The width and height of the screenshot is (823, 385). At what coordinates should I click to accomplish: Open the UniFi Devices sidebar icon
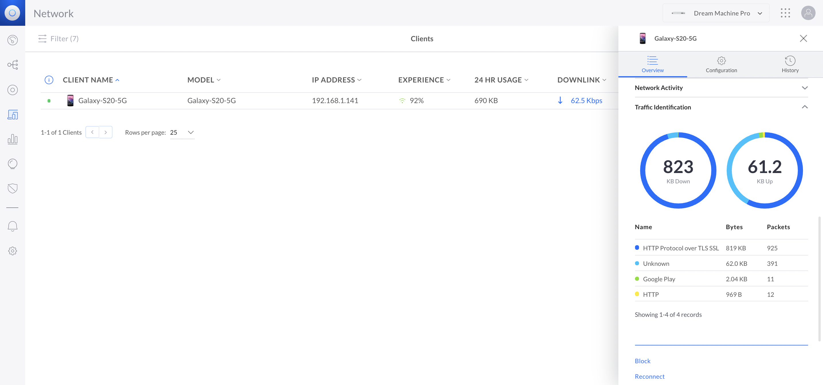pos(12,90)
